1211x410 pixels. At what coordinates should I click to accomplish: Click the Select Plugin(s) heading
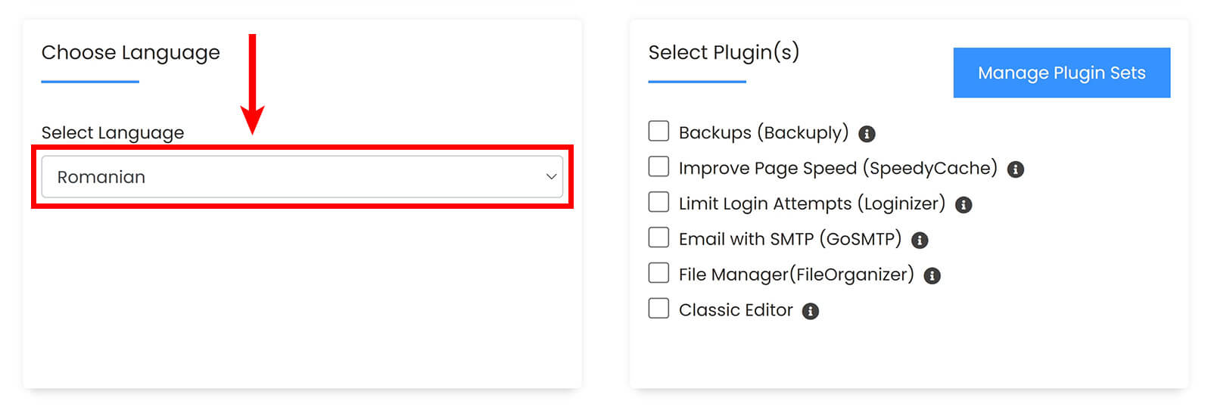point(724,52)
